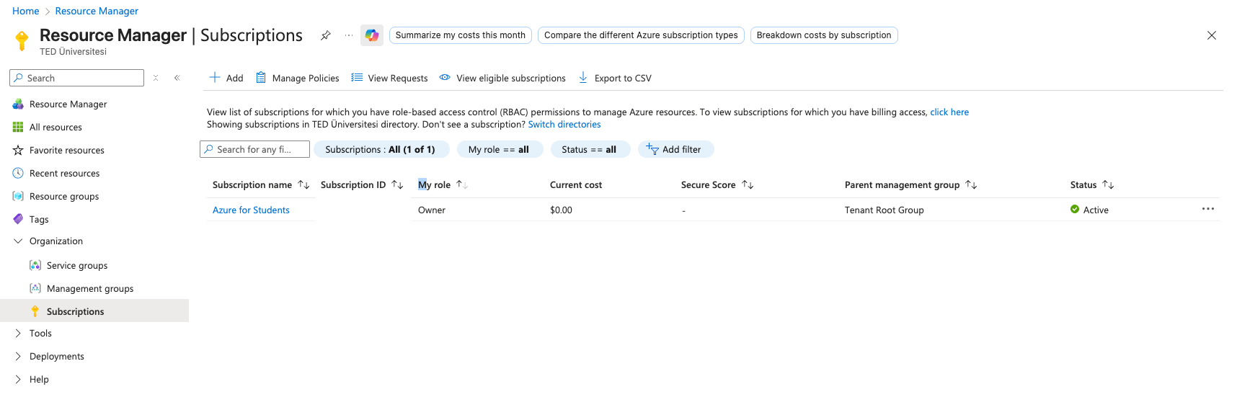
Task: Click the Export to CSV download icon
Action: pos(583,78)
